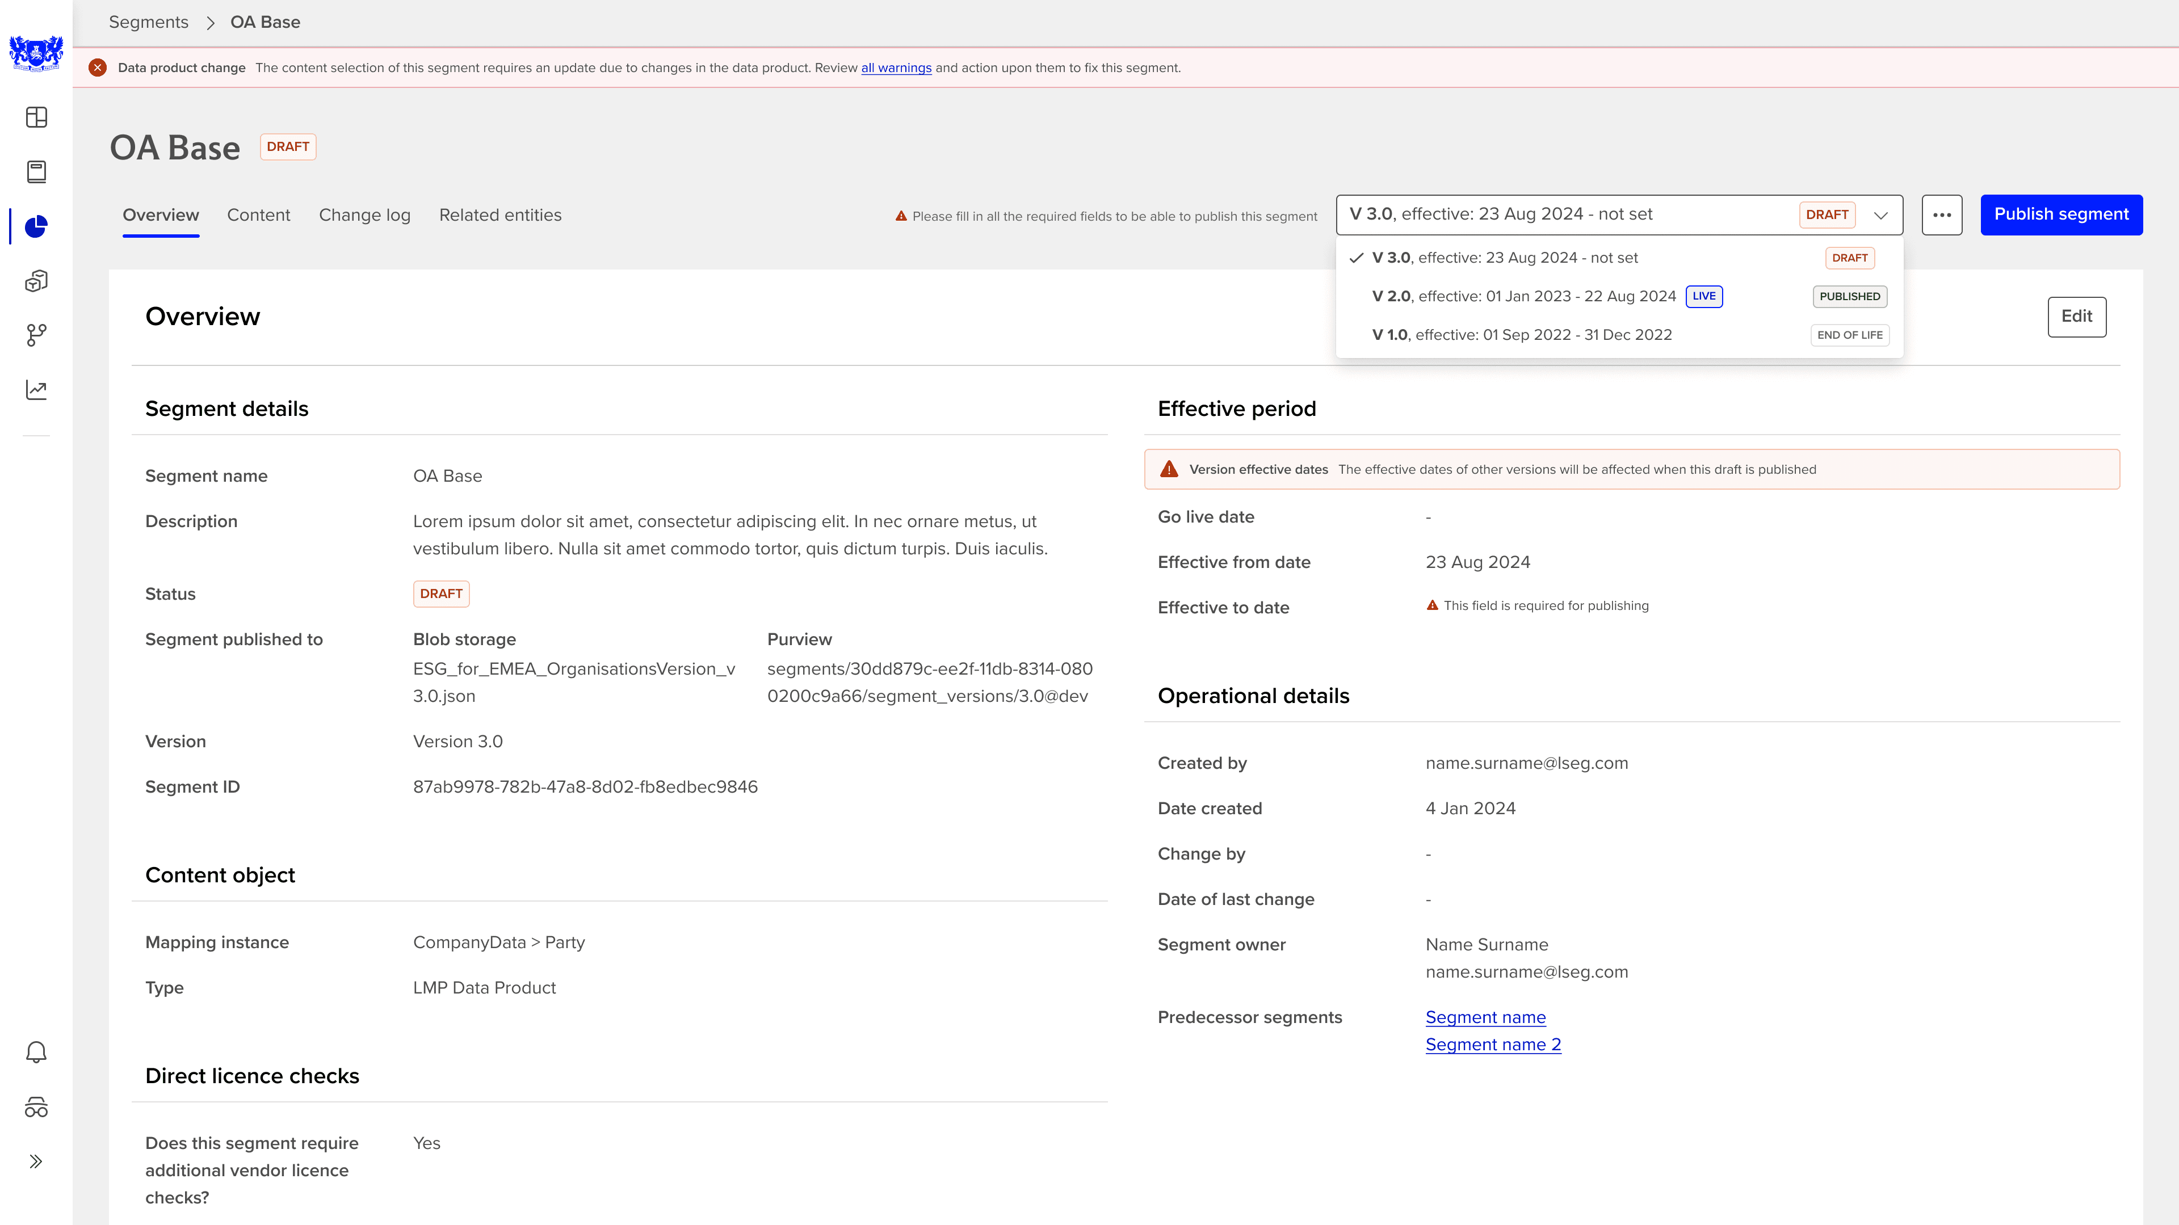Open the Related entities tab

point(500,214)
